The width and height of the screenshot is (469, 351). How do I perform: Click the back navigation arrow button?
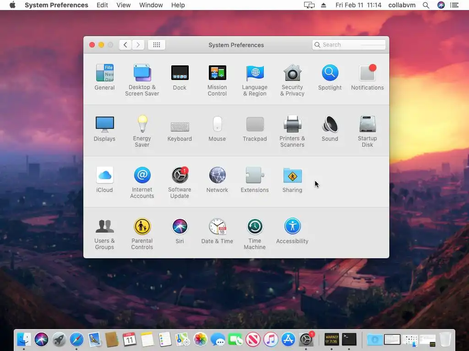(x=125, y=45)
